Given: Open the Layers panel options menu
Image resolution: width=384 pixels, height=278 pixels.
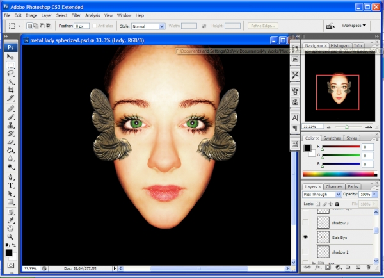Looking at the screenshot, I should (376, 188).
